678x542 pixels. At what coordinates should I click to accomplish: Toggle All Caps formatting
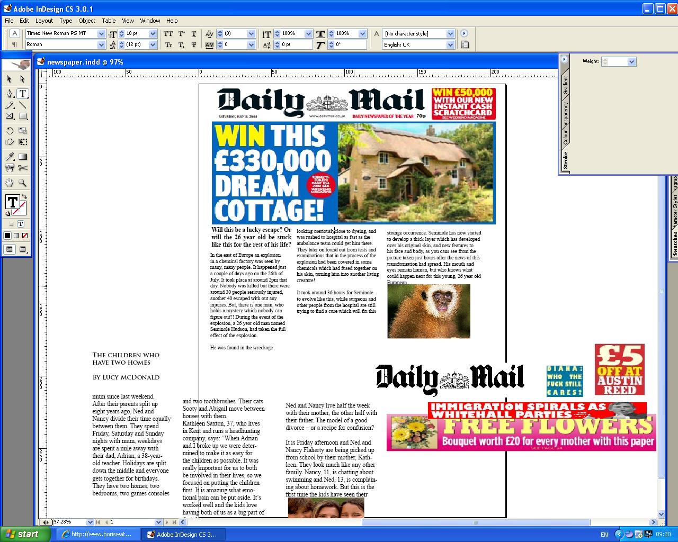tap(167, 34)
